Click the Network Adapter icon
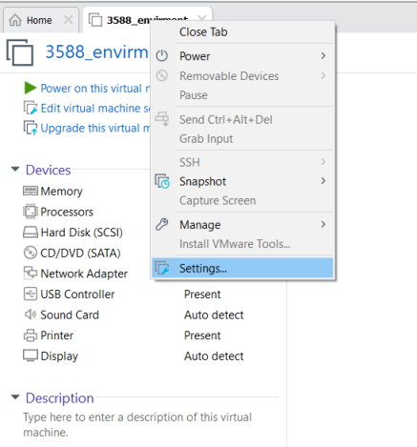Image resolution: width=417 pixels, height=447 pixels. pos(31,274)
